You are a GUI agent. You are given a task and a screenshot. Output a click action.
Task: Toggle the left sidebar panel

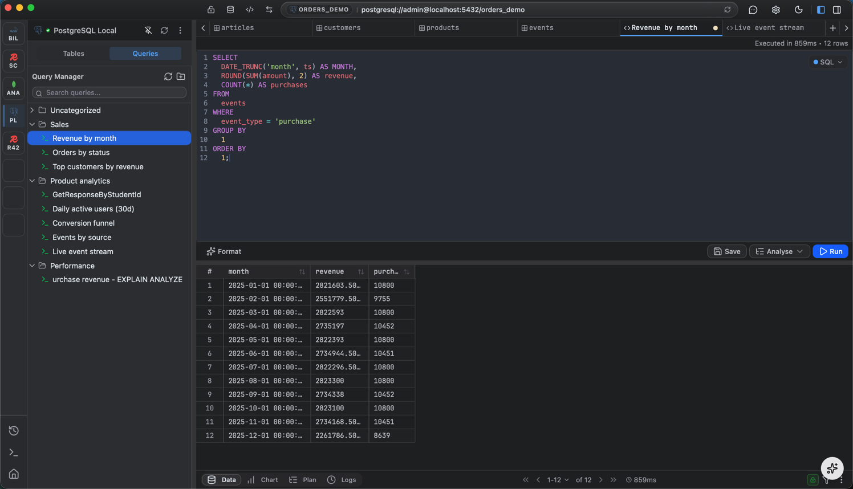(x=821, y=10)
